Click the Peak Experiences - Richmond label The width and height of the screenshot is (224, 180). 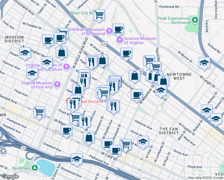[174, 20]
